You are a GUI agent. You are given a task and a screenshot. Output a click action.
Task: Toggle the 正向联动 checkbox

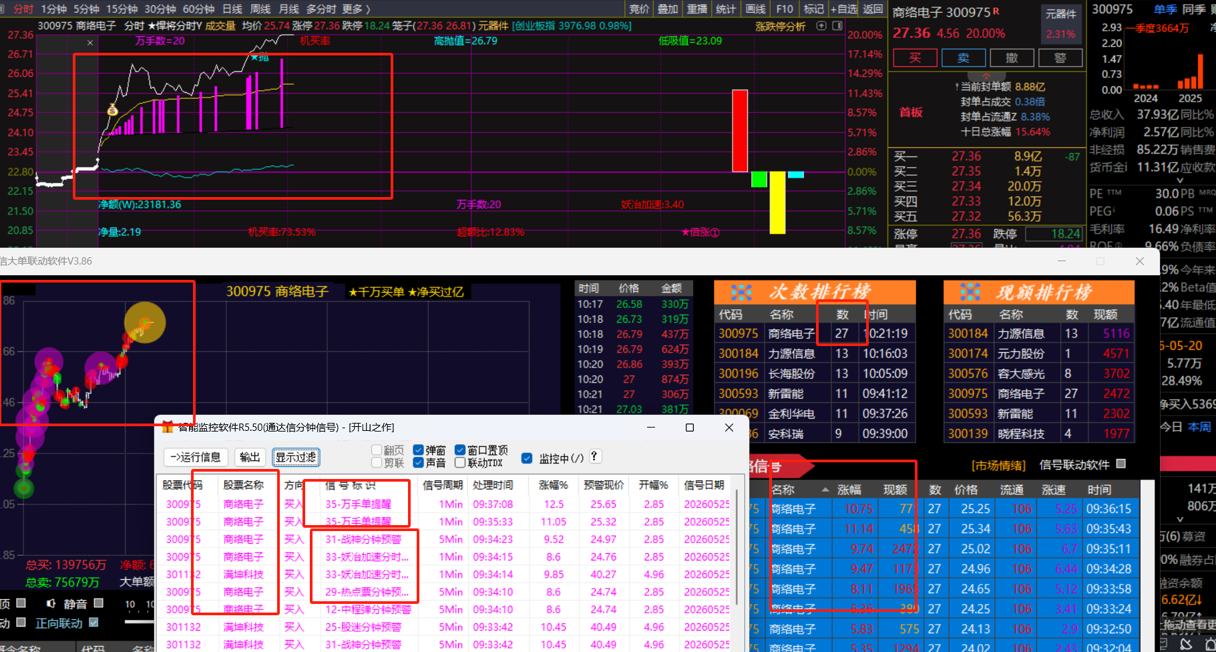click(x=93, y=623)
